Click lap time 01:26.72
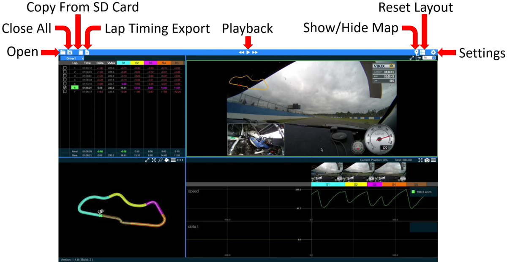 click(87, 91)
